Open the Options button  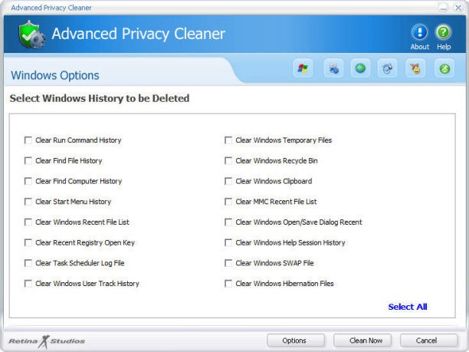[x=296, y=340]
